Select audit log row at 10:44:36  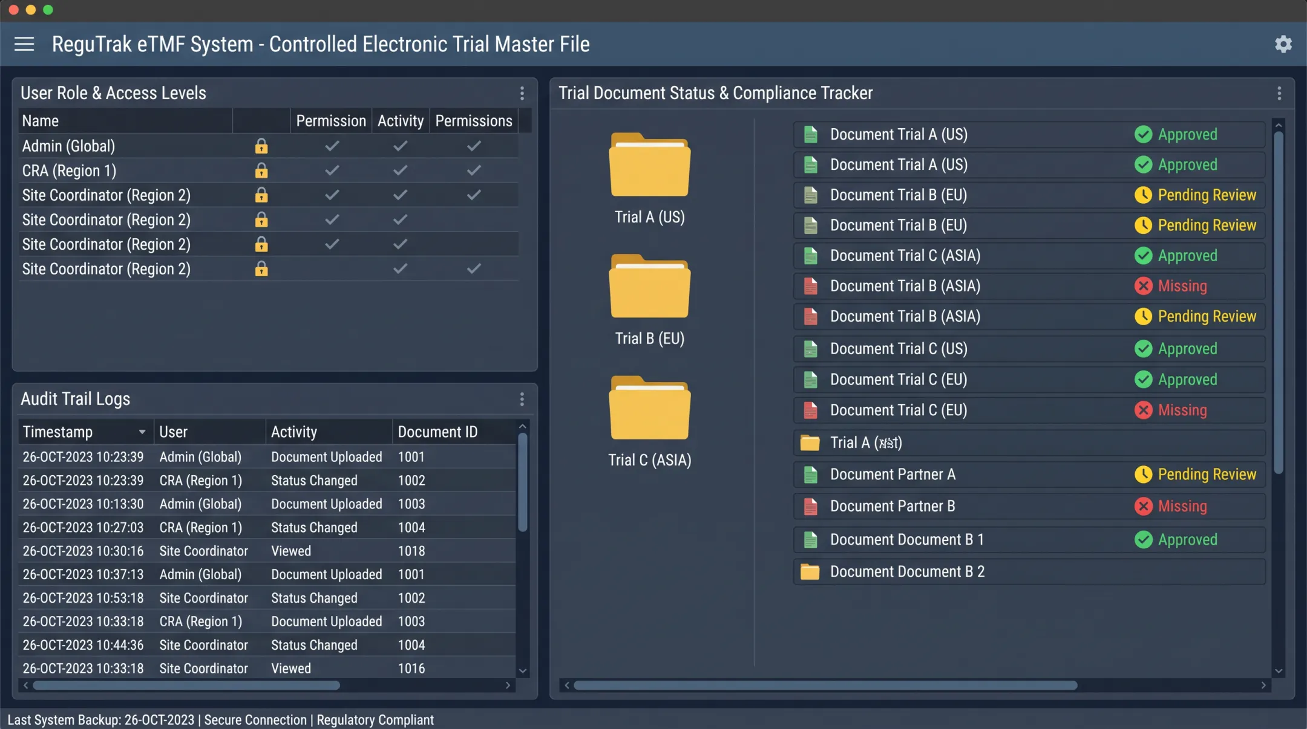click(267, 645)
